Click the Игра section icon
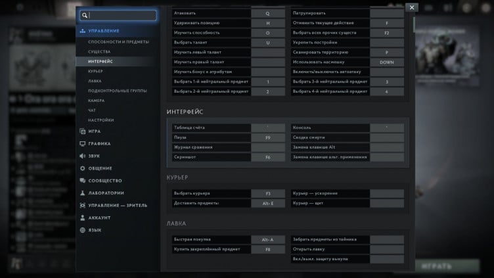The height and width of the screenshot is (278, 494). (x=81, y=131)
